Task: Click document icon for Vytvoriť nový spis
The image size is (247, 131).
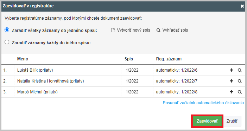Action: click(113, 30)
